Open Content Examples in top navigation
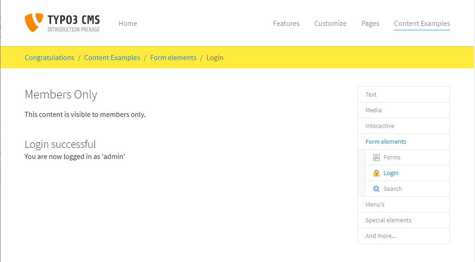475x262 pixels. coord(422,24)
